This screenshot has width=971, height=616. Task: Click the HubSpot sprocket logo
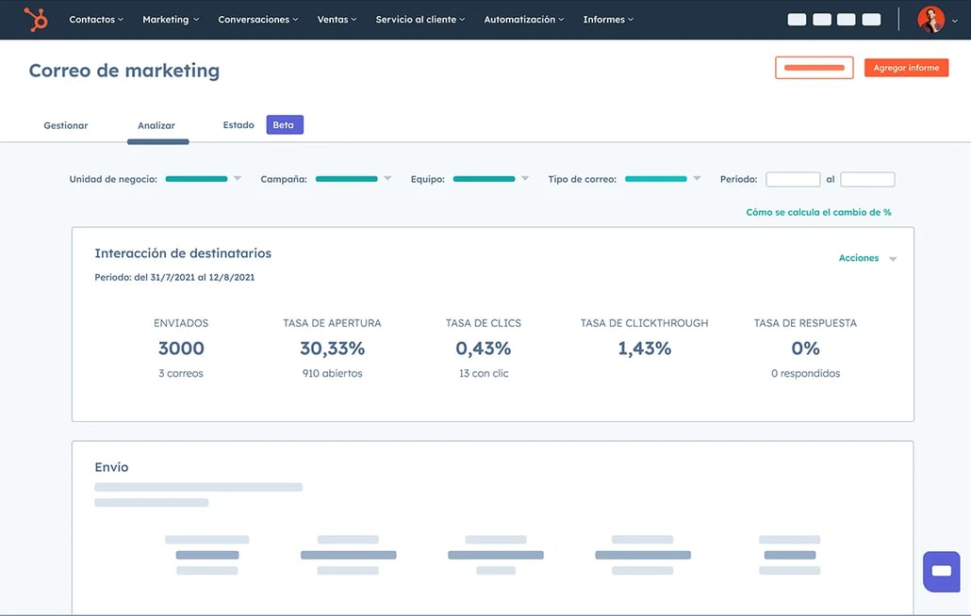[x=36, y=19]
